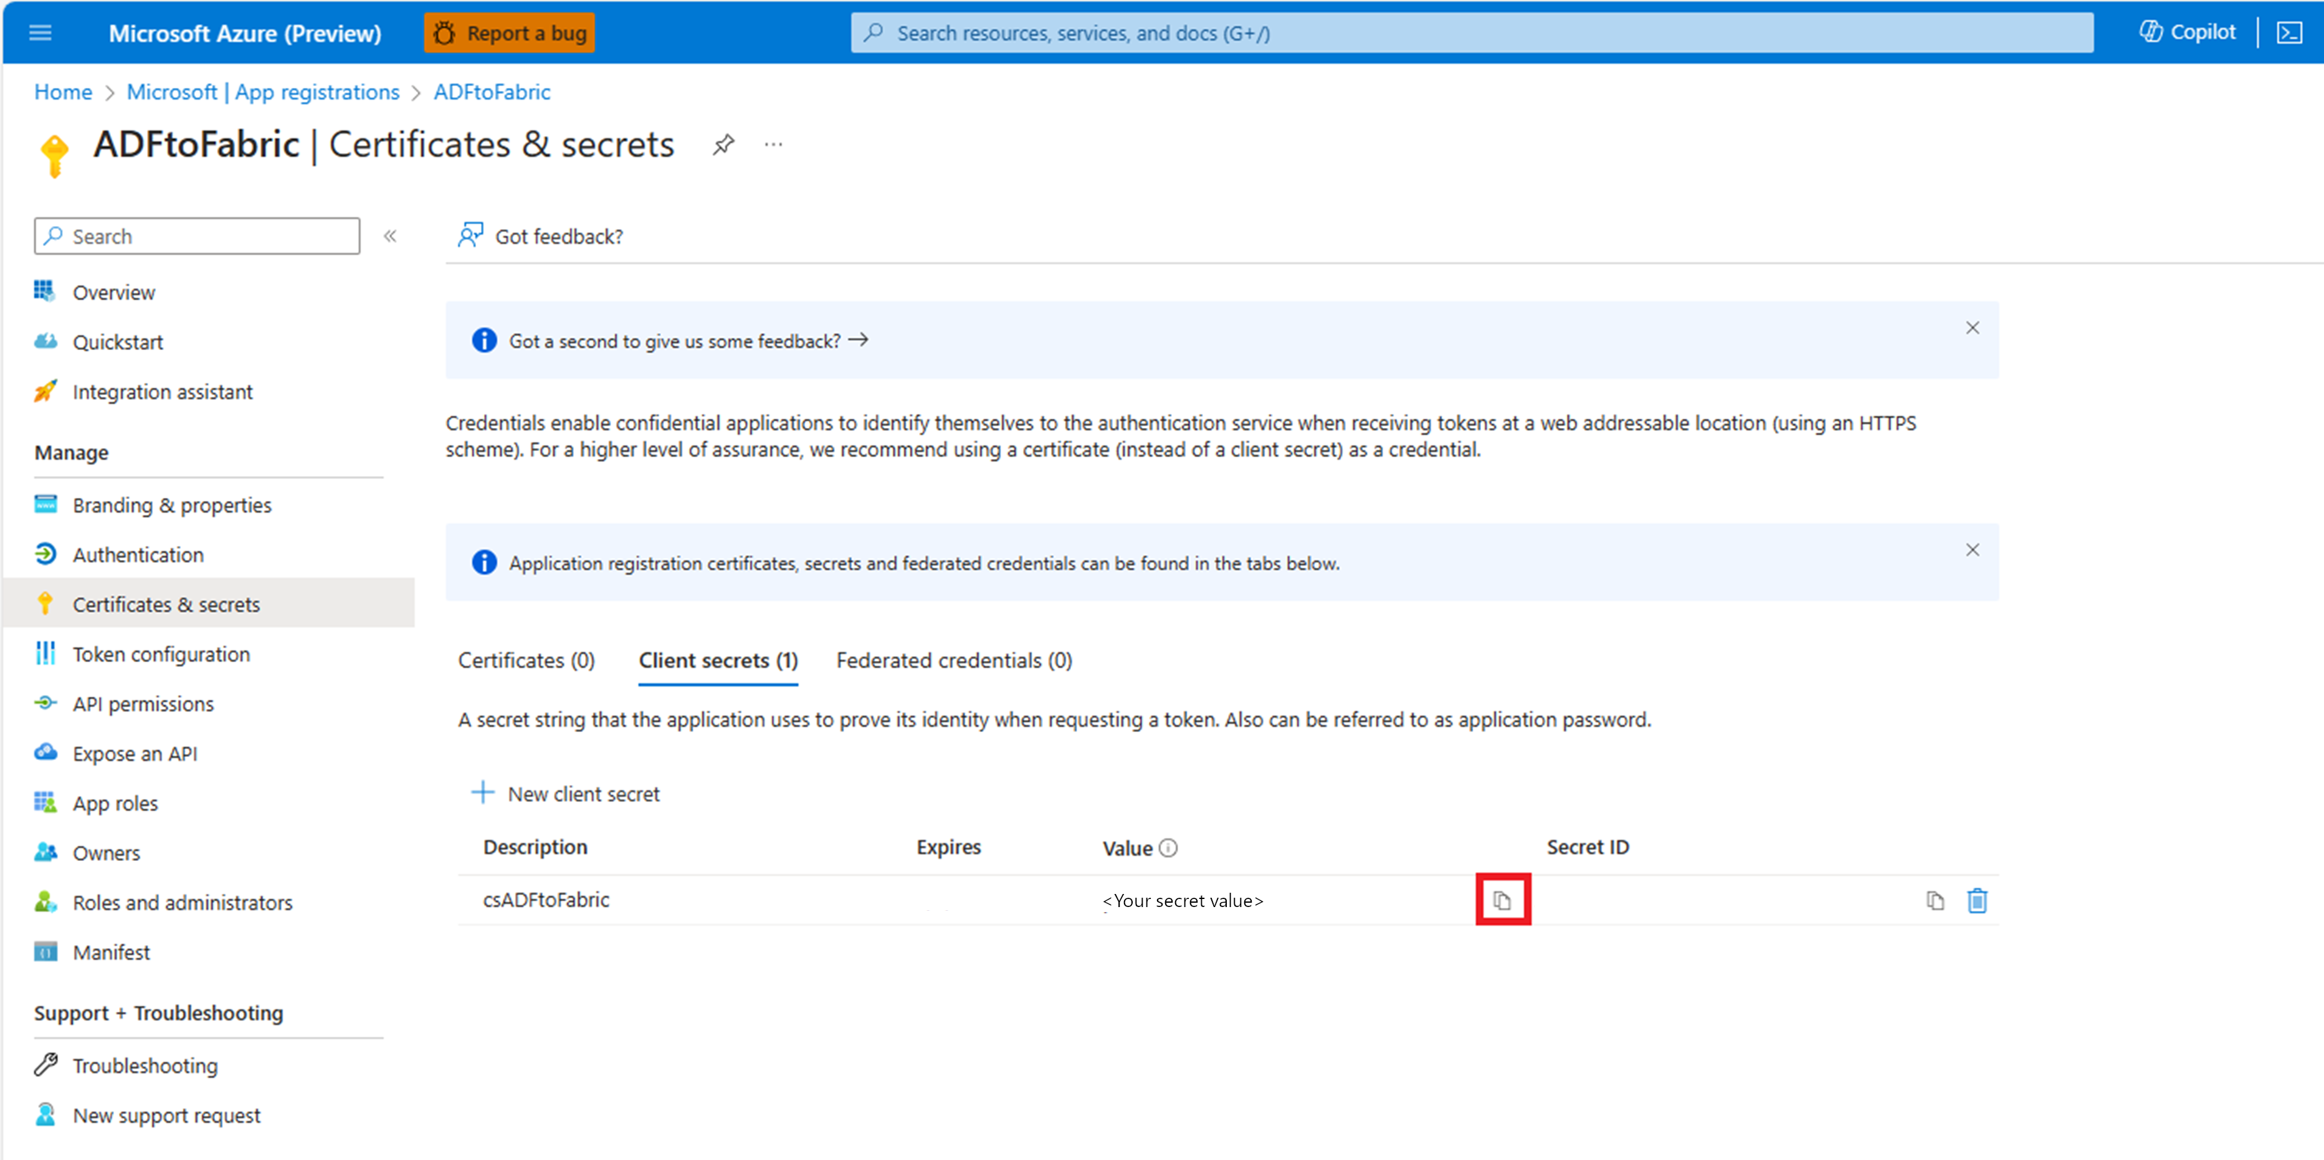Click the Value column info icon
The image size is (2324, 1160).
coord(1168,847)
